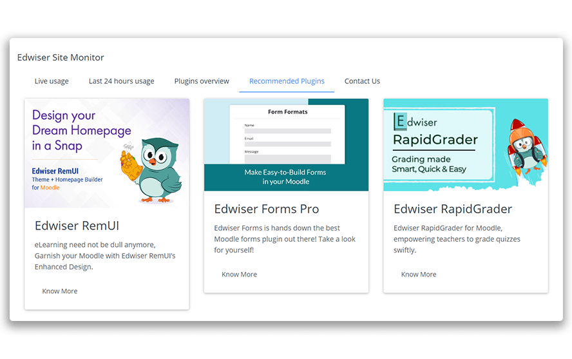Go to the Contact Us tab
Image resolution: width=572 pixels, height=359 pixels.
click(x=362, y=81)
